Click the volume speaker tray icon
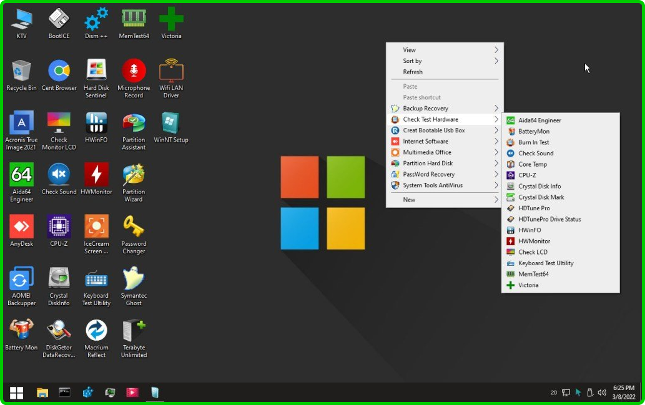This screenshot has width=645, height=405. 602,393
